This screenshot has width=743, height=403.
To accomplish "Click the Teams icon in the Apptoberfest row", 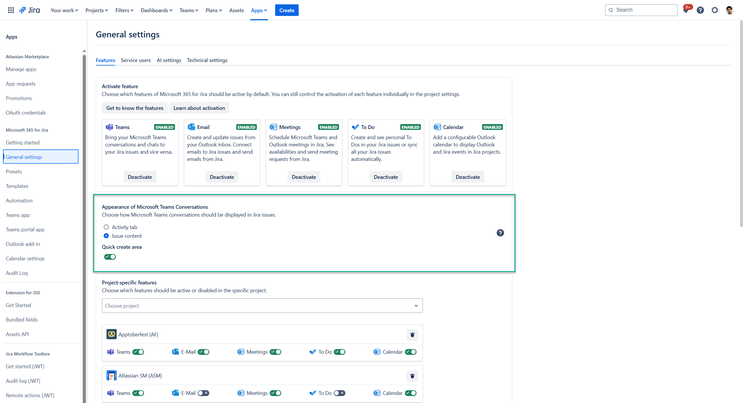I will (x=111, y=352).
